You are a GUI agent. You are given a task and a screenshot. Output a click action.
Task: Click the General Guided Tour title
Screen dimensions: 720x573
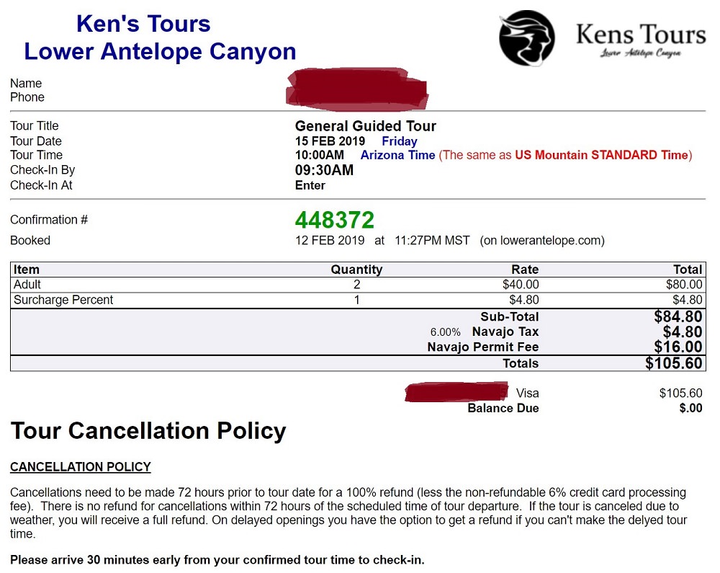[366, 126]
